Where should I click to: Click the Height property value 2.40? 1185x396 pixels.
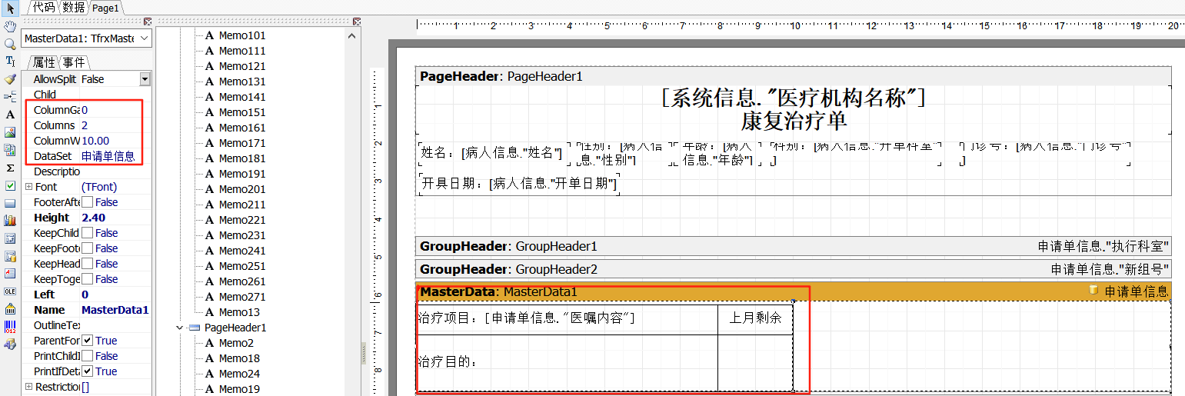[115, 218]
